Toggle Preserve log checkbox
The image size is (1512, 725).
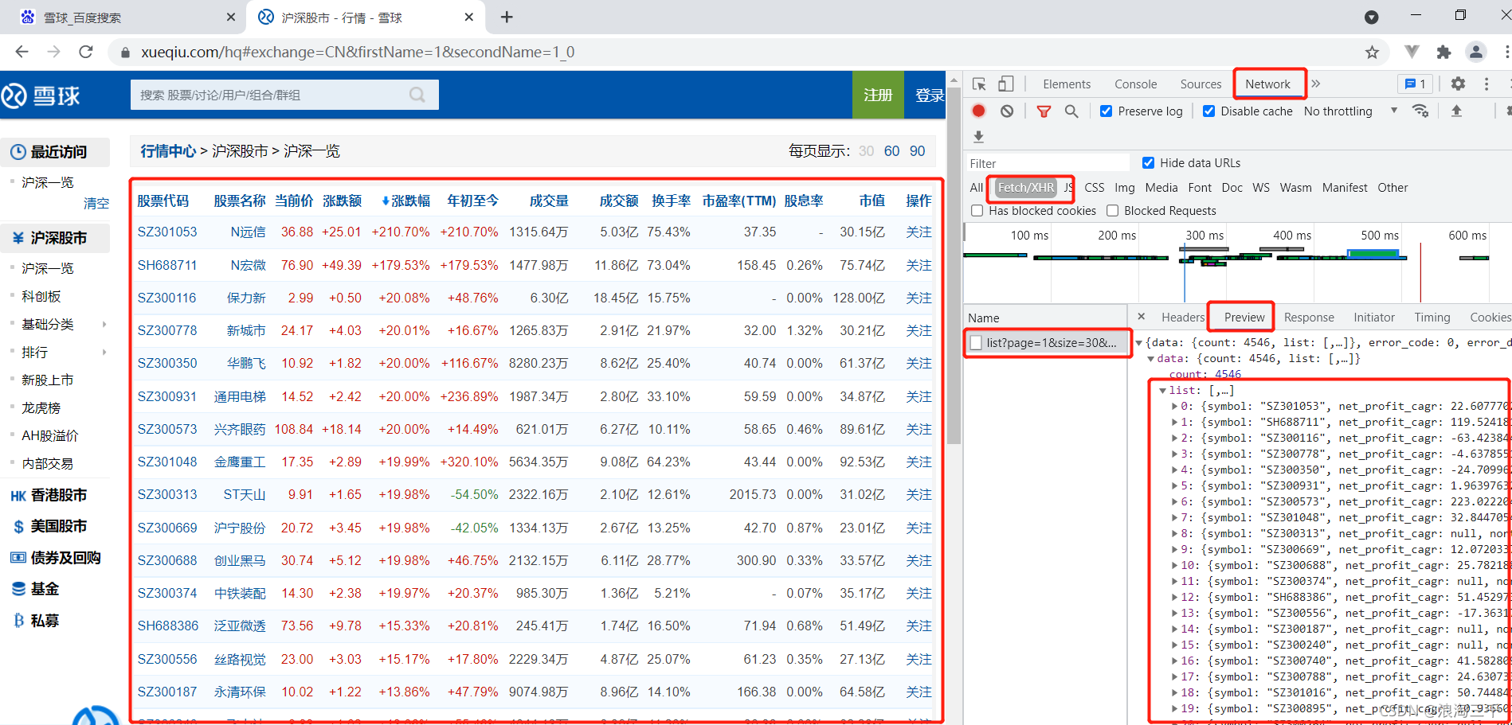1106,111
